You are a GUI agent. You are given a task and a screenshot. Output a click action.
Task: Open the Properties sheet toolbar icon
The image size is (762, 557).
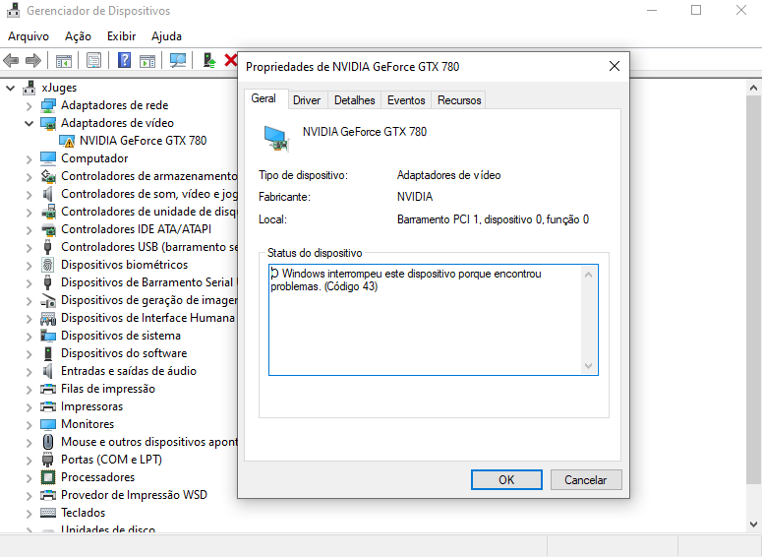point(93,61)
